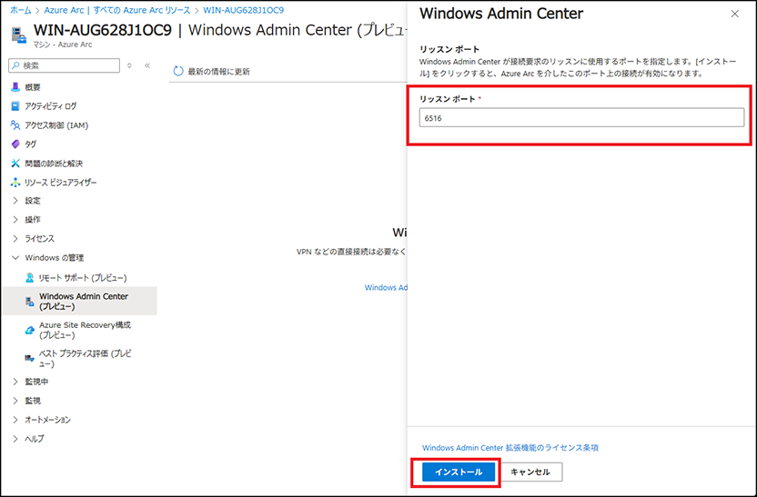
Task: Collapse the sidebar with the double chevron
Action: pos(147,65)
